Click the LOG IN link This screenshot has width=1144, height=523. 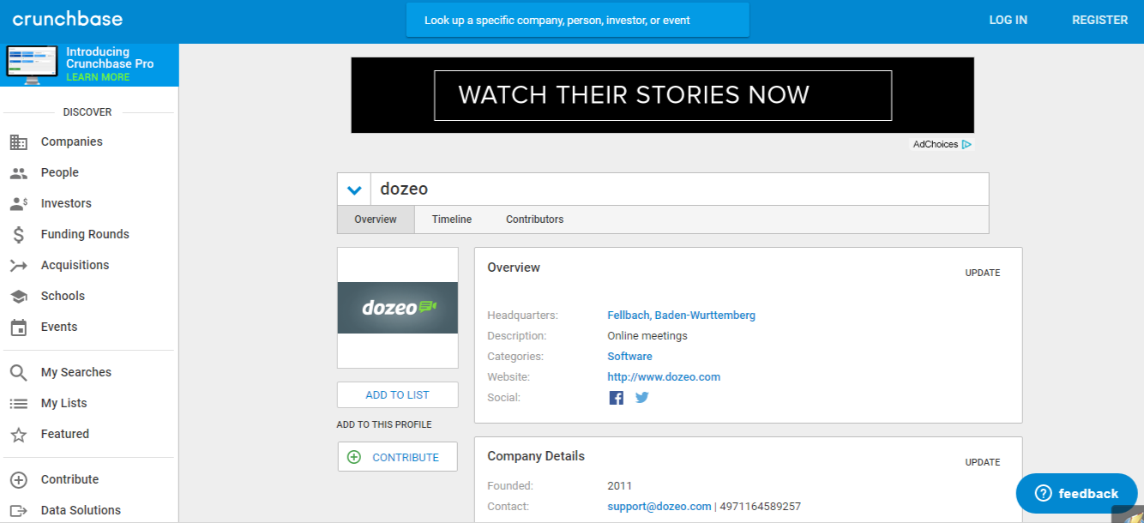[1009, 20]
